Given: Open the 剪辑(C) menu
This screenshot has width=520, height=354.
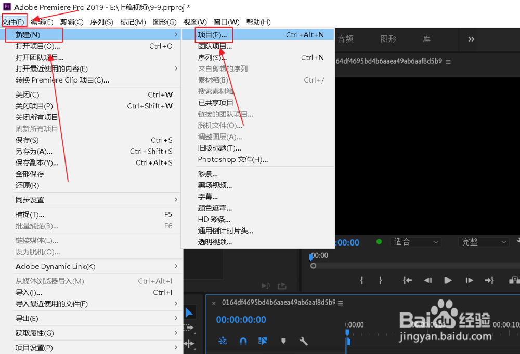Looking at the screenshot, I should [x=72, y=22].
